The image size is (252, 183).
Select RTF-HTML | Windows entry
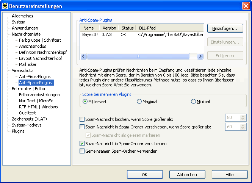point(38,107)
